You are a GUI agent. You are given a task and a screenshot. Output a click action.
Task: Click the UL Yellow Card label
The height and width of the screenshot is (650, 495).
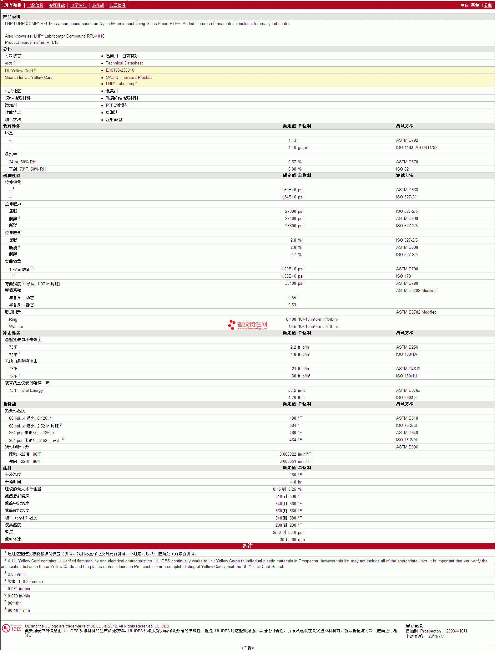coord(19,71)
